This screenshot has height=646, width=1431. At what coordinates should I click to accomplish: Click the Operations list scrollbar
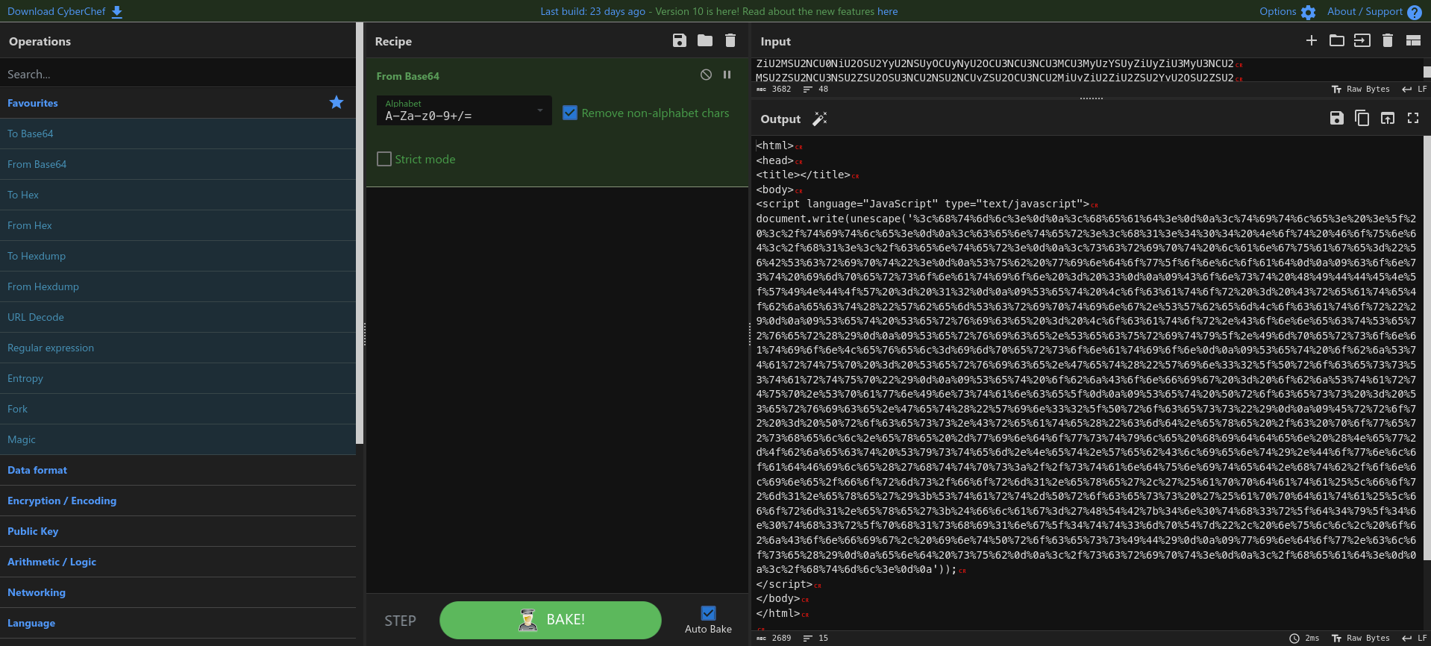[x=360, y=233]
